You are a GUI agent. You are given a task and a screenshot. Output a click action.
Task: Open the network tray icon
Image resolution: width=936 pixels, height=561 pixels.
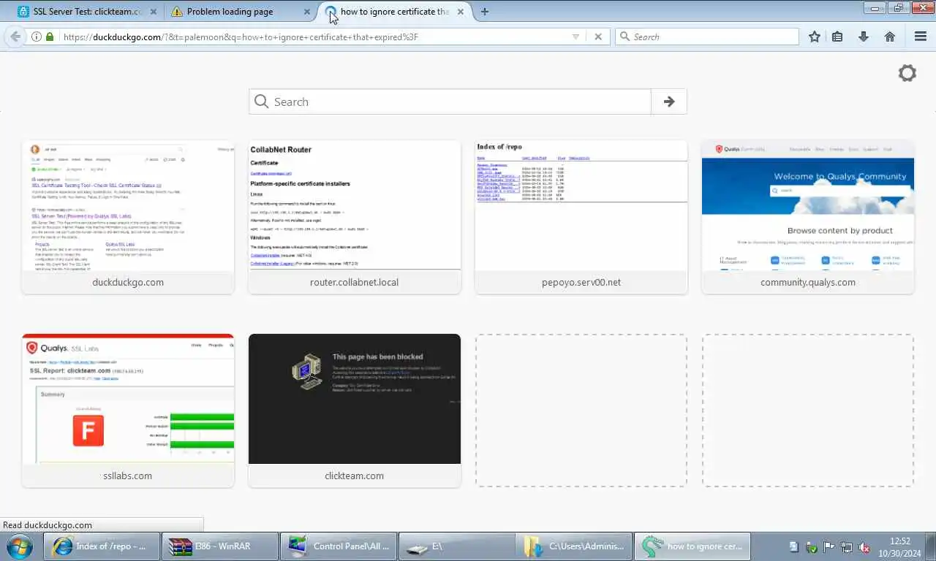pyautogui.click(x=847, y=546)
